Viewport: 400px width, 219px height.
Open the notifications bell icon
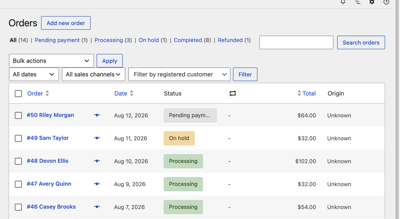[343, 2]
